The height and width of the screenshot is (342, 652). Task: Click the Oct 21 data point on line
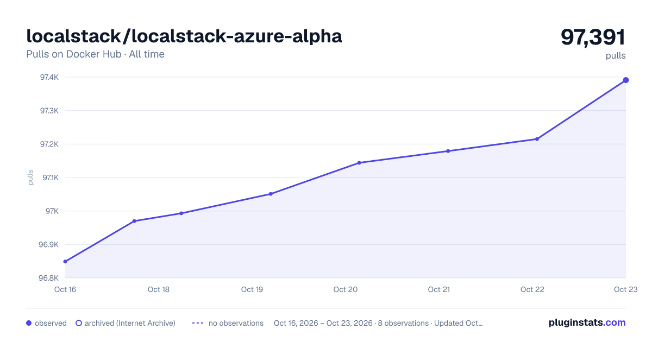tap(448, 151)
